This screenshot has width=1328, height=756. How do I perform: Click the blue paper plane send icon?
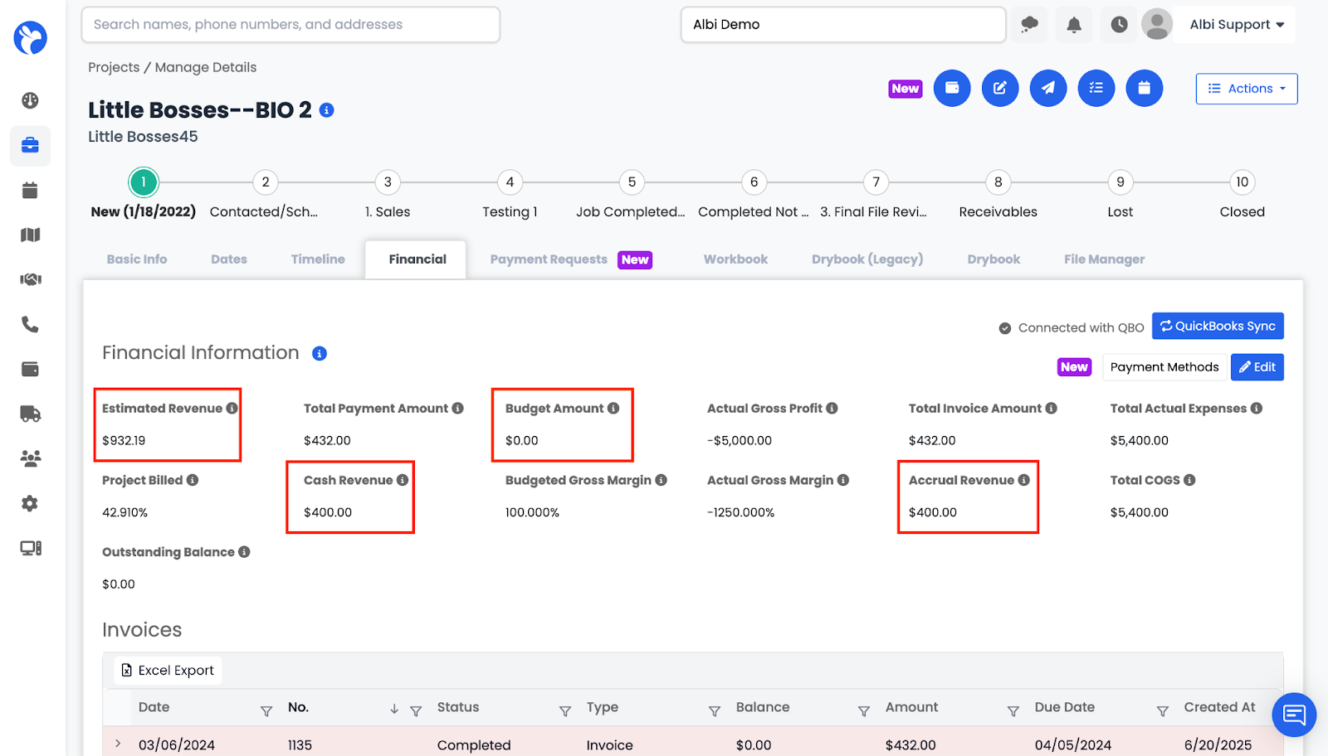click(1047, 88)
